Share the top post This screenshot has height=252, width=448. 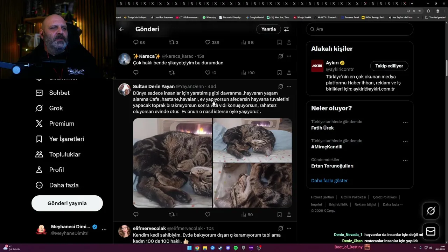[289, 42]
